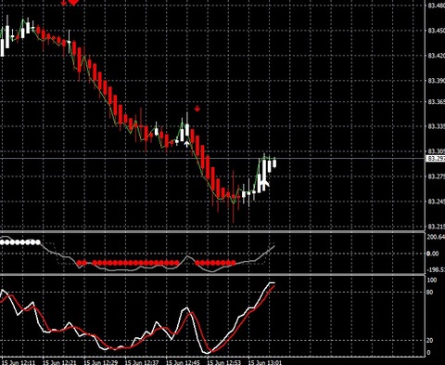Select the red down arrow sell signal mid-chart

coord(197,109)
